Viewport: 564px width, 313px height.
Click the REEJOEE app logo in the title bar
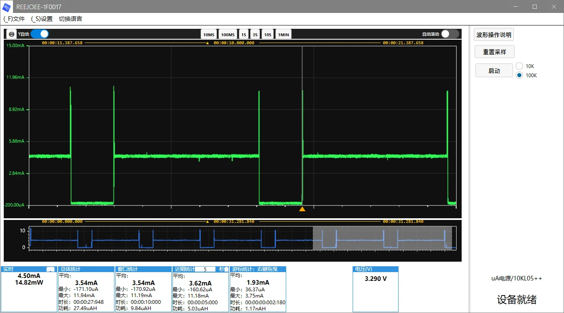click(x=7, y=7)
